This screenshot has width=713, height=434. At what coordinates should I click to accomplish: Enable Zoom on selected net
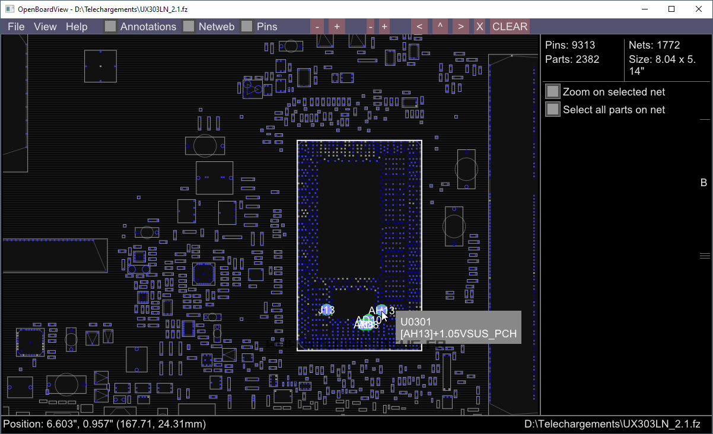[x=553, y=92]
